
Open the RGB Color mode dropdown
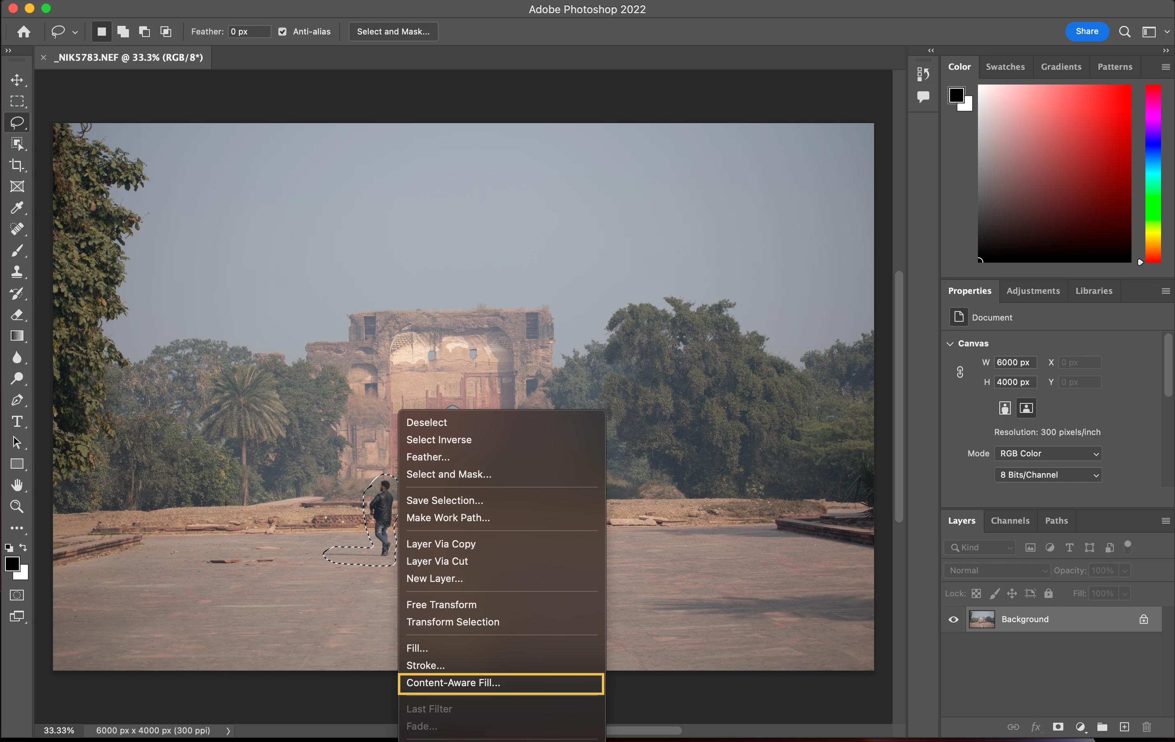[1048, 453]
